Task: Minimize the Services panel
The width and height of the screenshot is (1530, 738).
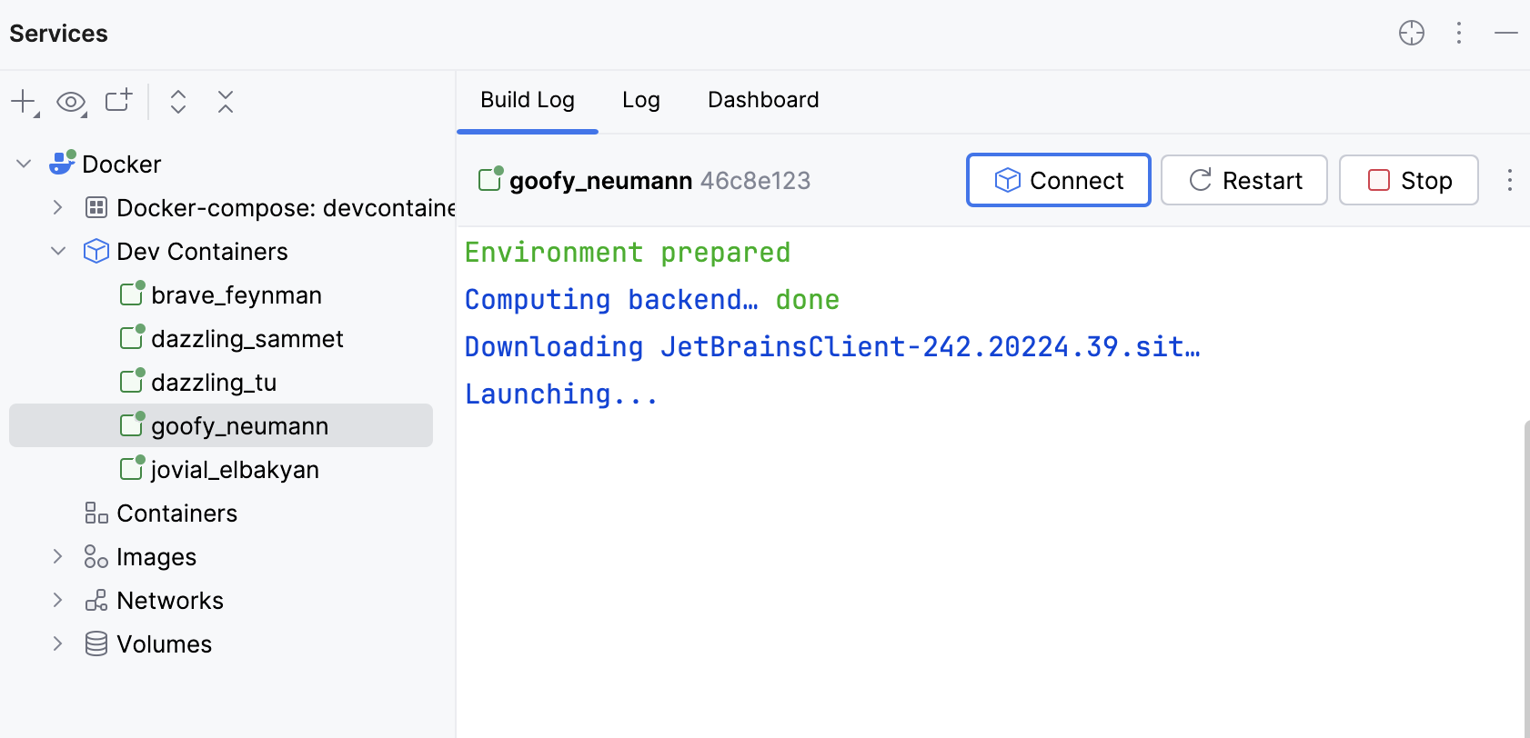Action: point(1505,34)
